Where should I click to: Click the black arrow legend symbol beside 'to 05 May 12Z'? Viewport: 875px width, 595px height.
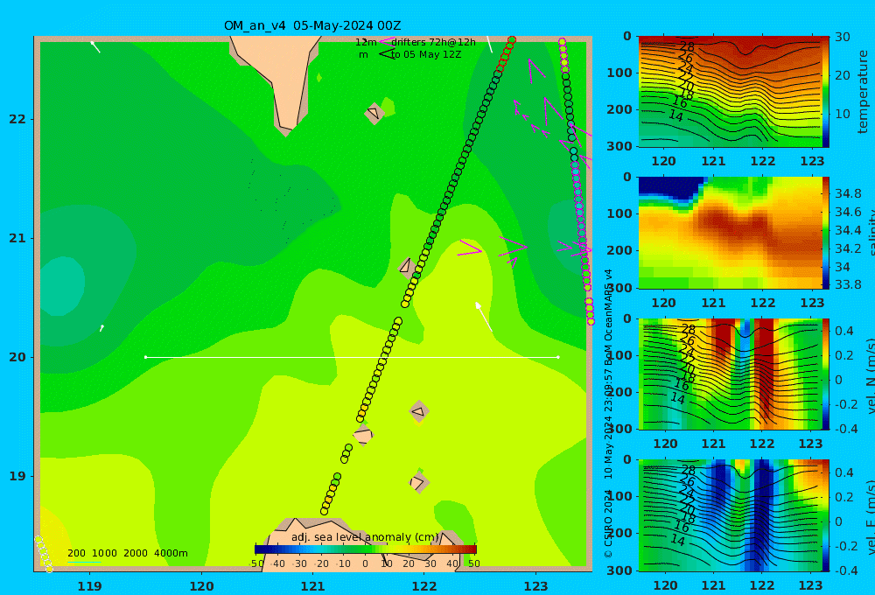pos(386,54)
